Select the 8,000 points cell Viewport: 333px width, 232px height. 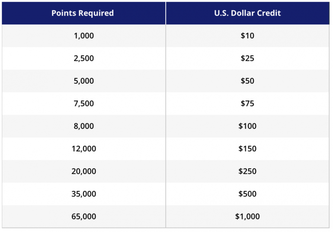[83, 126]
